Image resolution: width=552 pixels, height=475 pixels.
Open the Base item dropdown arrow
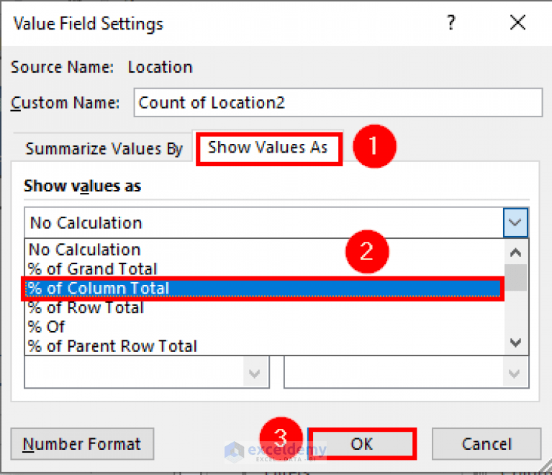coord(515,373)
